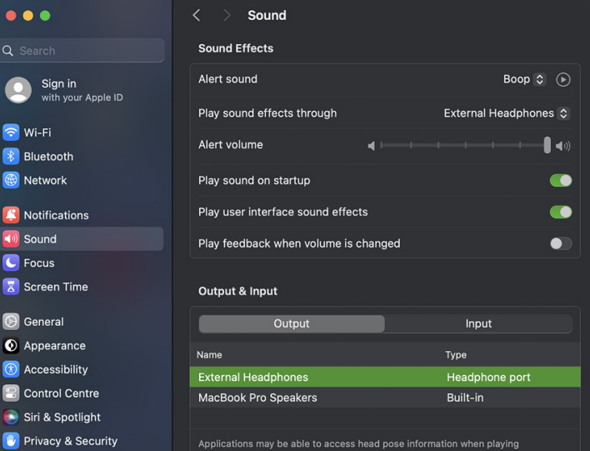Switch to the Input tab
The image size is (590, 451).
tap(478, 323)
